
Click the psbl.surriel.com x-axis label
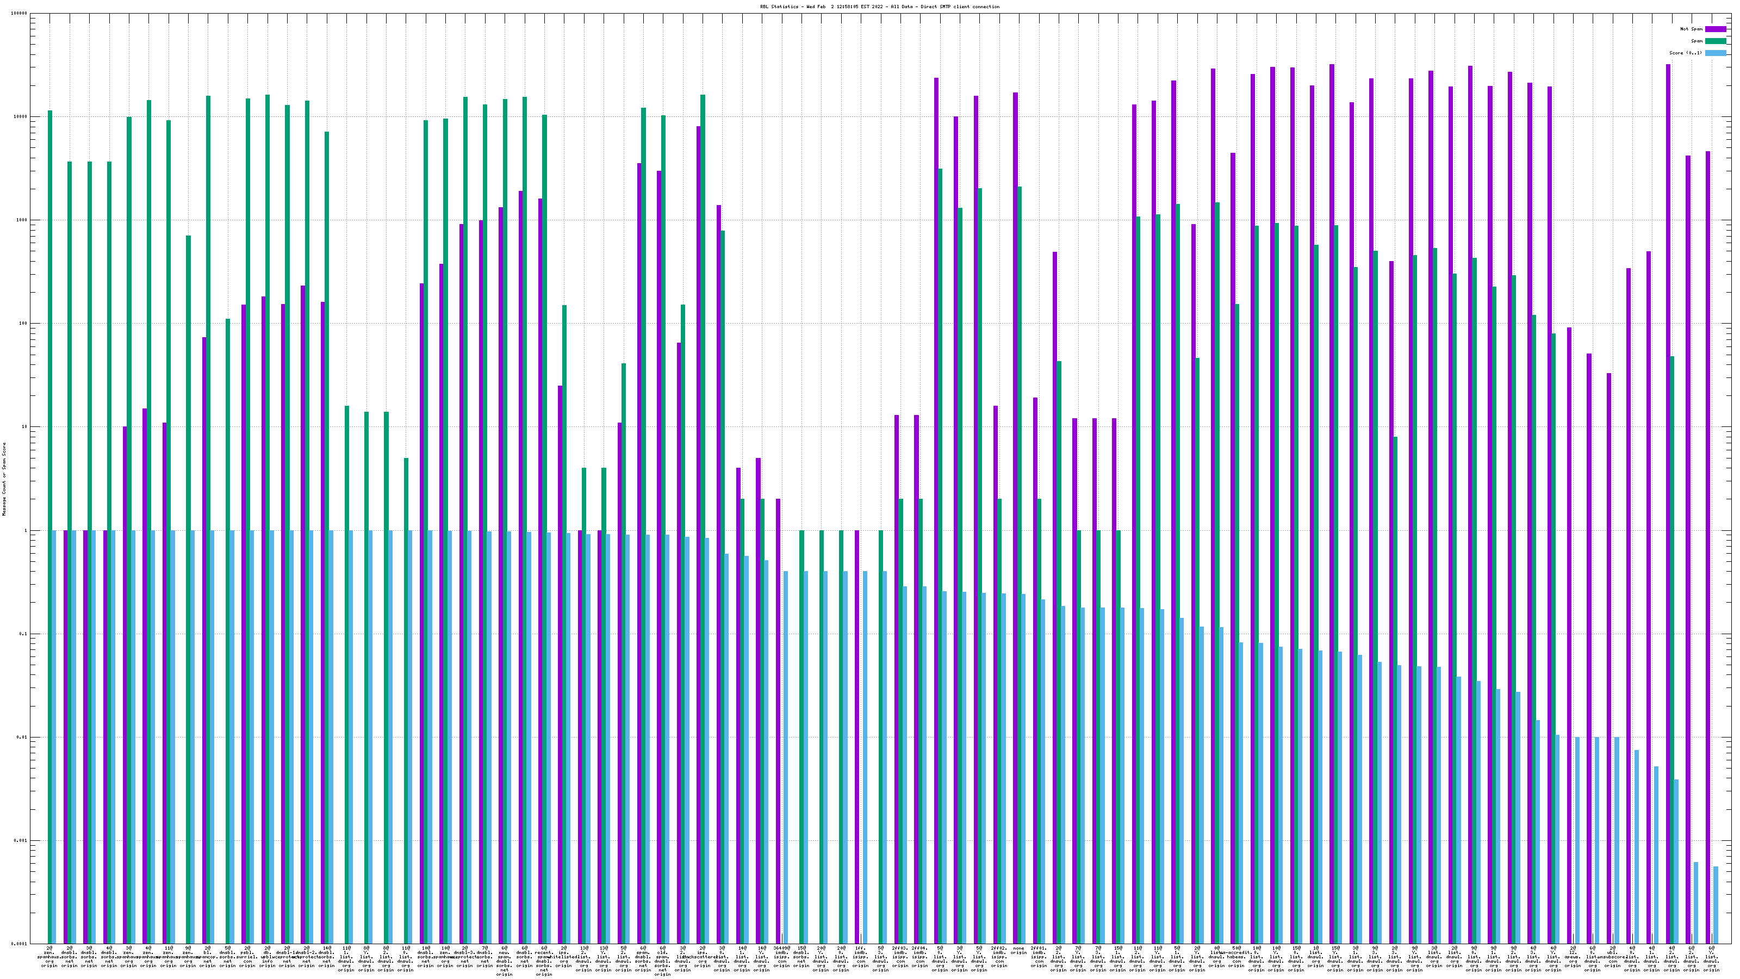coord(247,957)
